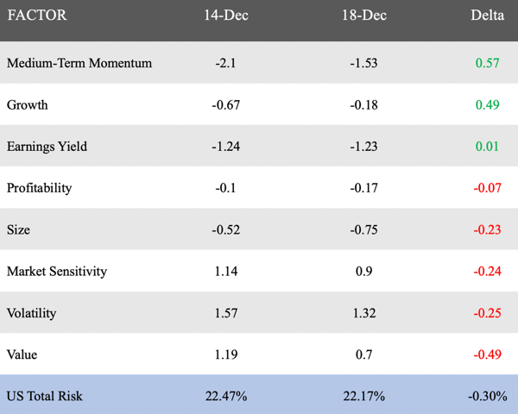Select the 22.47% total risk cell

pyautogui.click(x=226, y=396)
